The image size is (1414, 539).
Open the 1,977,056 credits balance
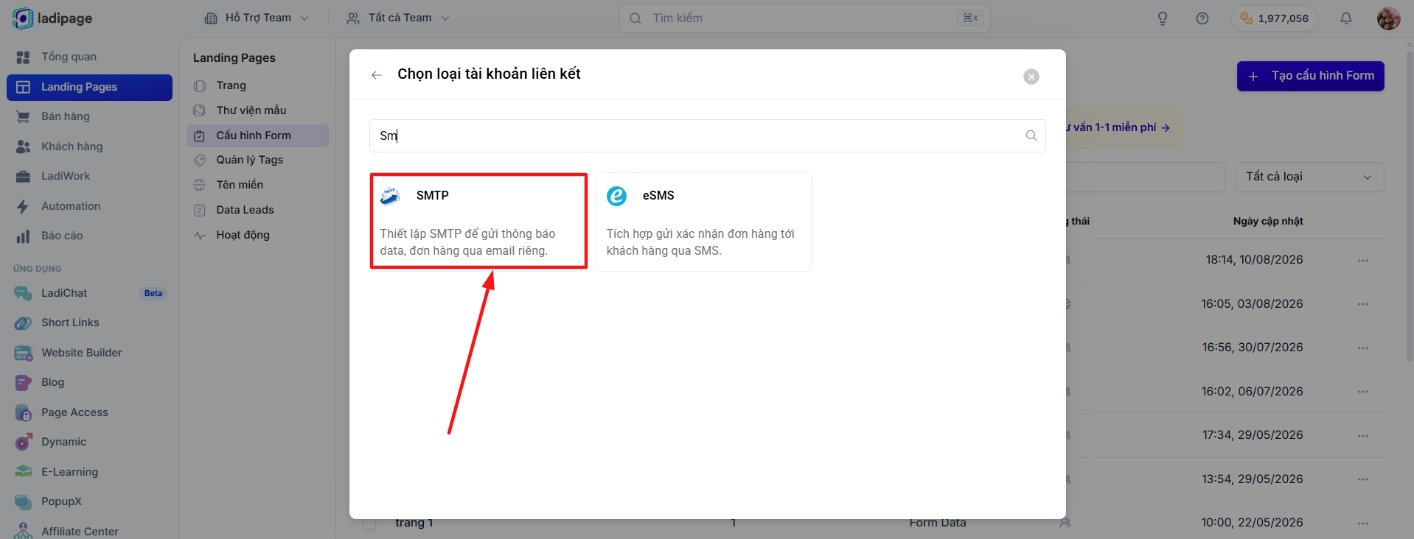tap(1275, 18)
